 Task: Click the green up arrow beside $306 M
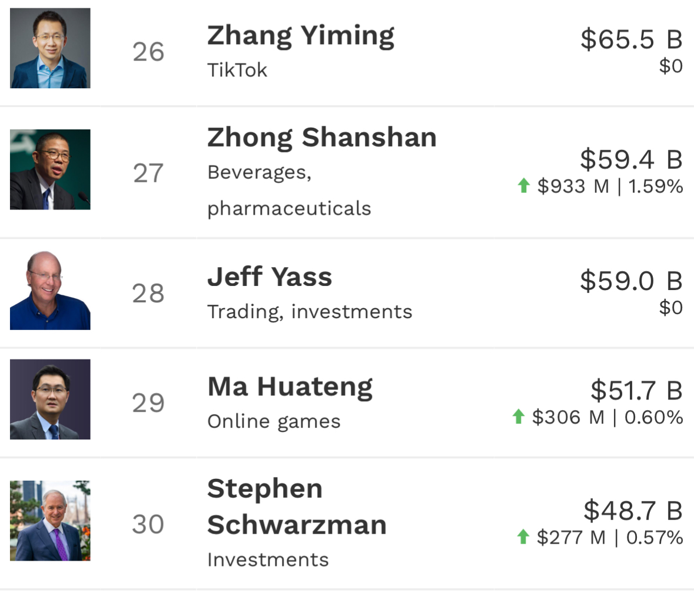[518, 417]
